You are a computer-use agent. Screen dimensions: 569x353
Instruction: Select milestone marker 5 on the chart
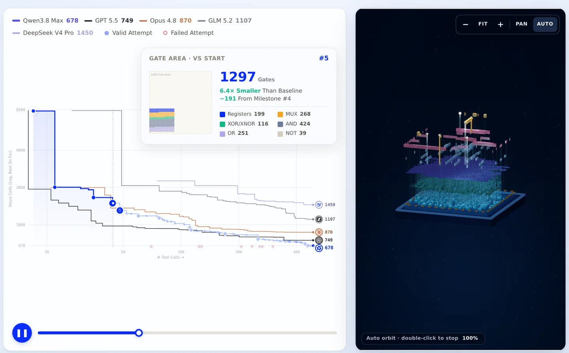click(x=120, y=210)
